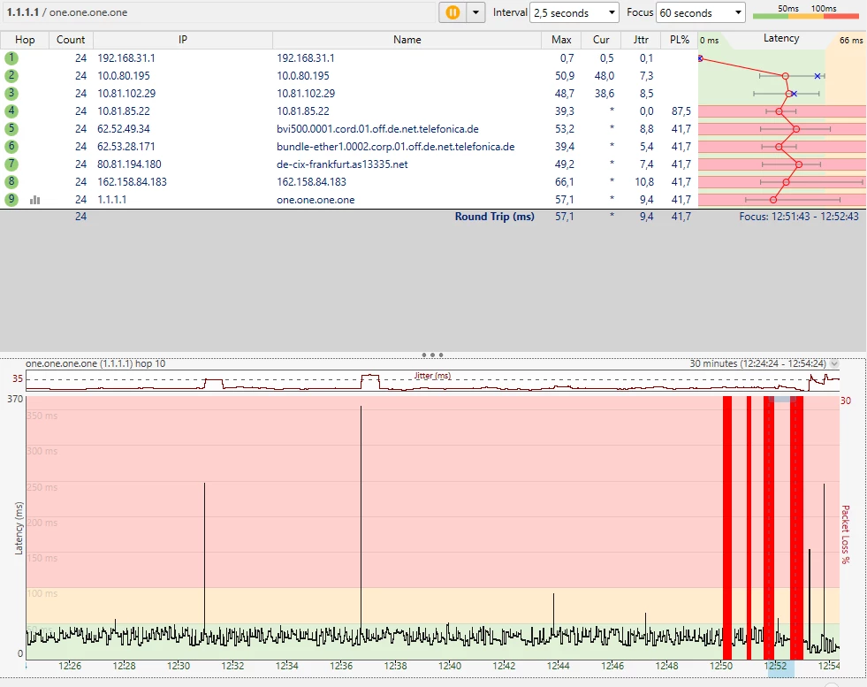
Task: Sort by the IP column header
Action: (x=182, y=40)
